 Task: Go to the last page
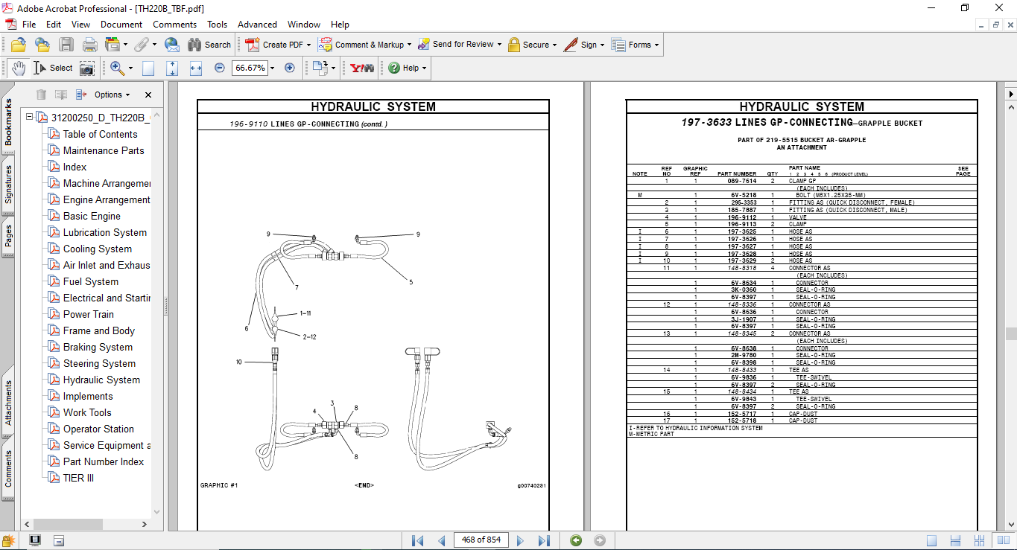544,540
